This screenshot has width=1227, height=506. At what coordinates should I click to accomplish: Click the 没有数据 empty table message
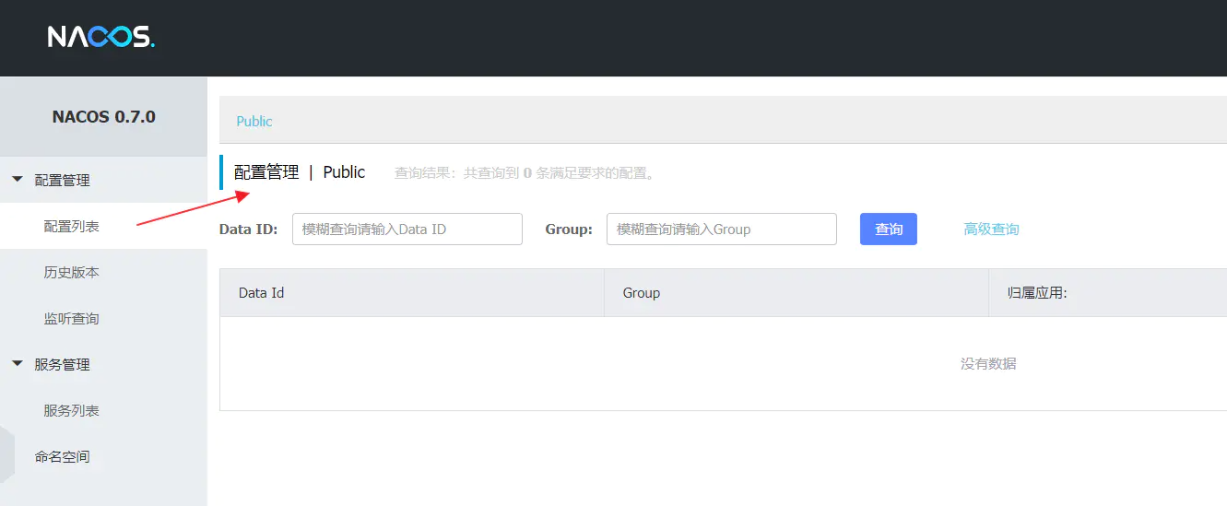click(988, 364)
